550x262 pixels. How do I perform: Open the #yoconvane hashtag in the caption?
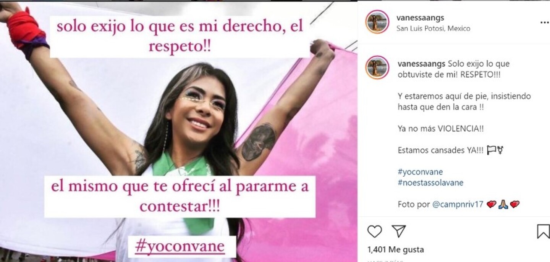click(x=420, y=172)
